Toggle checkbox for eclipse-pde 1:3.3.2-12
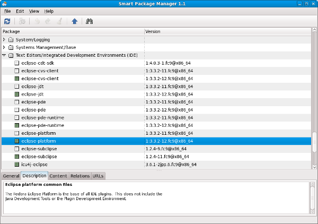This screenshot has width=318, height=224. coord(17,110)
